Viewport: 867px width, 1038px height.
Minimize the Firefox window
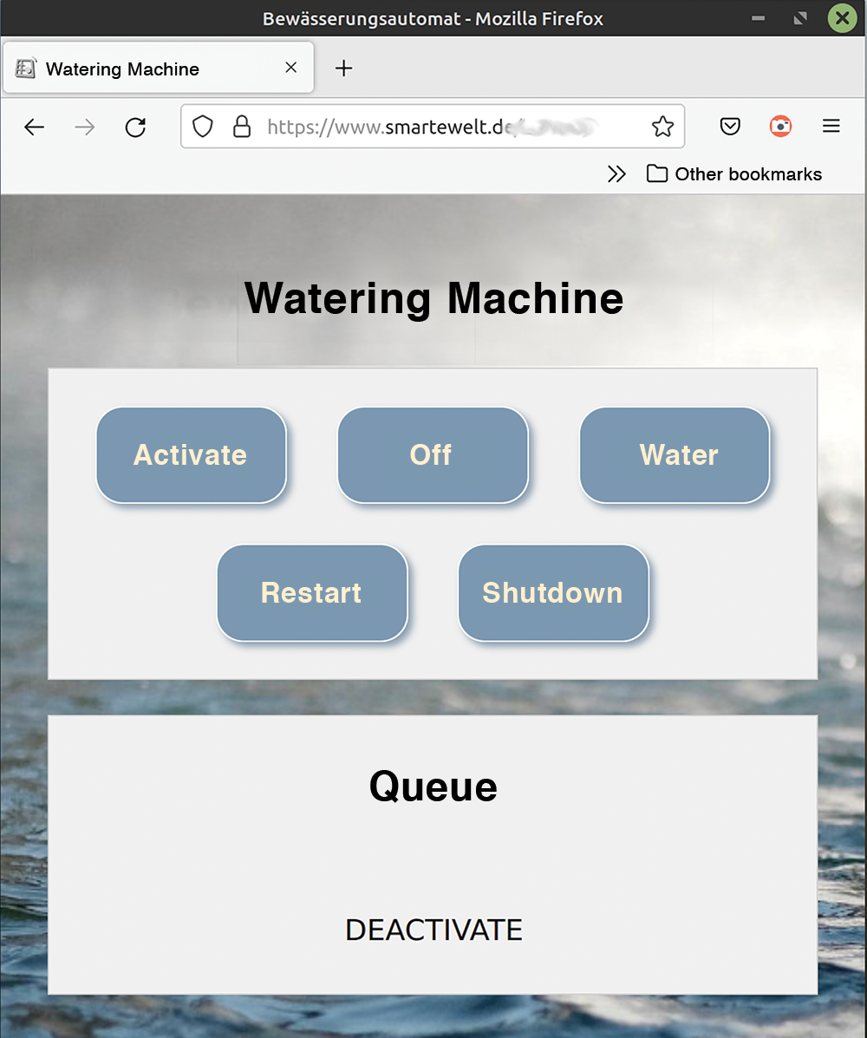tap(759, 18)
